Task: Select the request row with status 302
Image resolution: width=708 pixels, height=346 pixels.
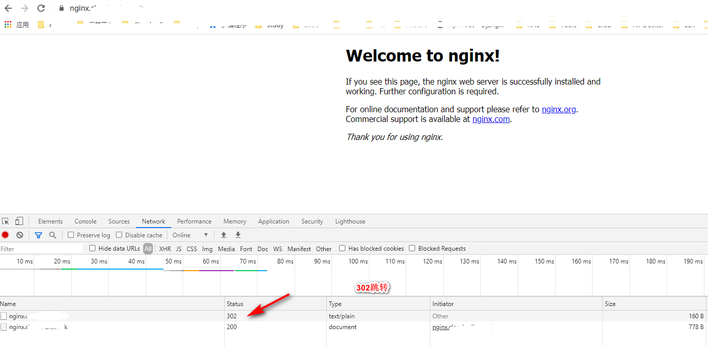Action: coord(353,316)
